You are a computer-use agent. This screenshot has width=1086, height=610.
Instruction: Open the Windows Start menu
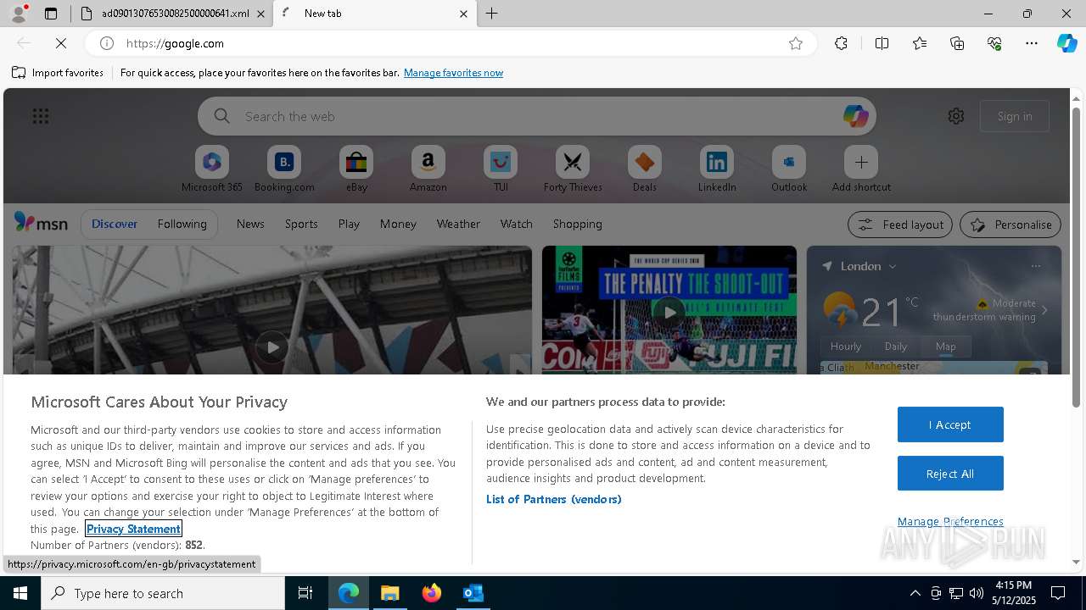pyautogui.click(x=20, y=593)
